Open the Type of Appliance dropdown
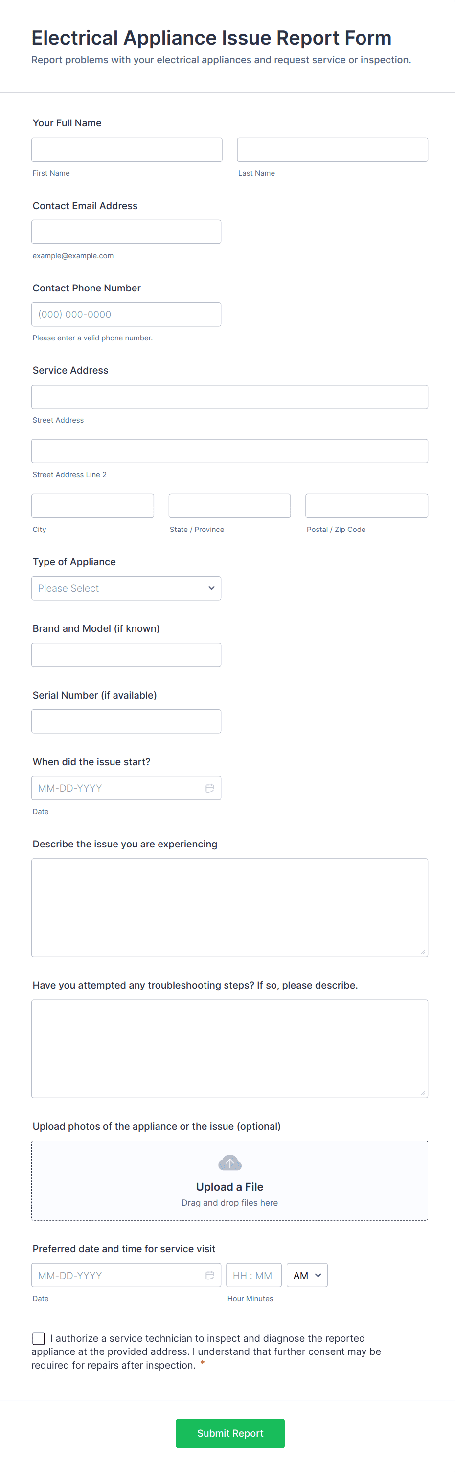 tap(126, 588)
